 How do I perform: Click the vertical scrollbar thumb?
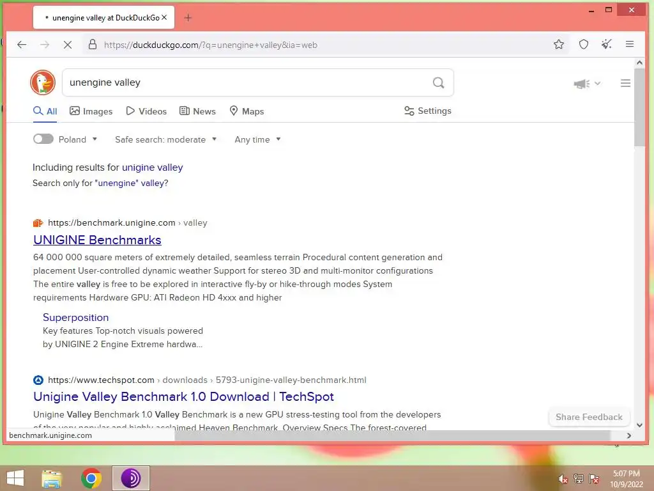(639, 107)
